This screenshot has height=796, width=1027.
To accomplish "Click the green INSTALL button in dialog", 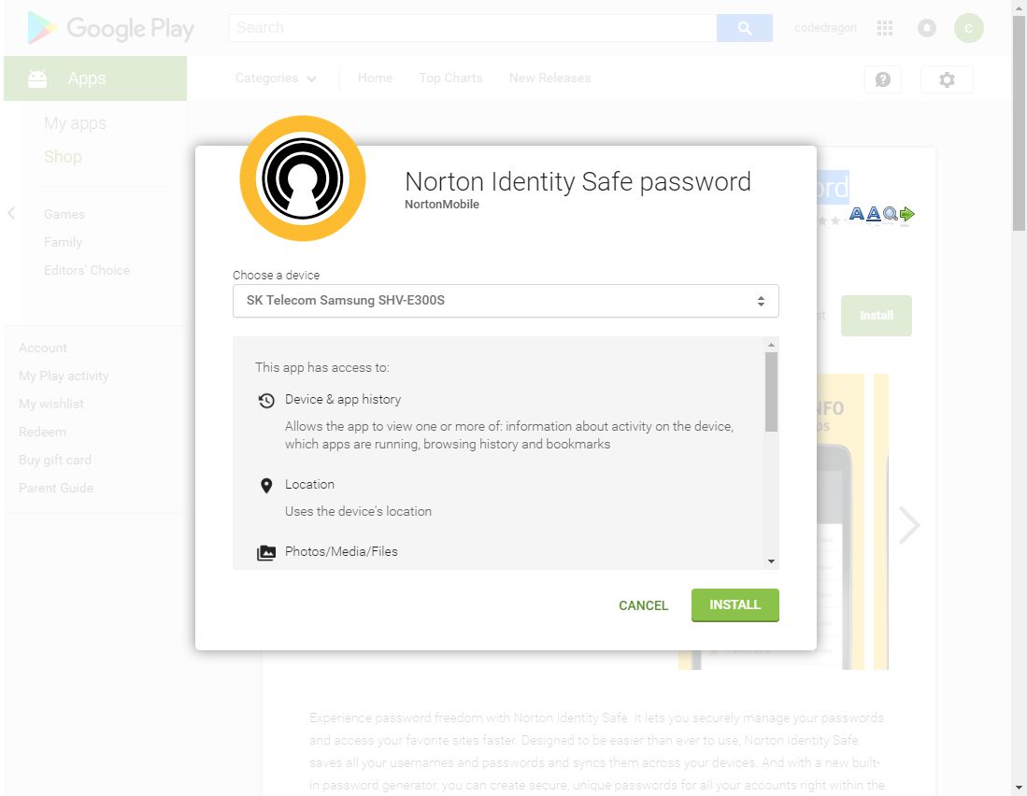I will click(735, 604).
